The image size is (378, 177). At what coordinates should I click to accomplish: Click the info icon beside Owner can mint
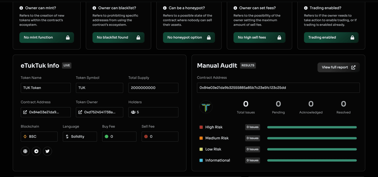click(21, 8)
